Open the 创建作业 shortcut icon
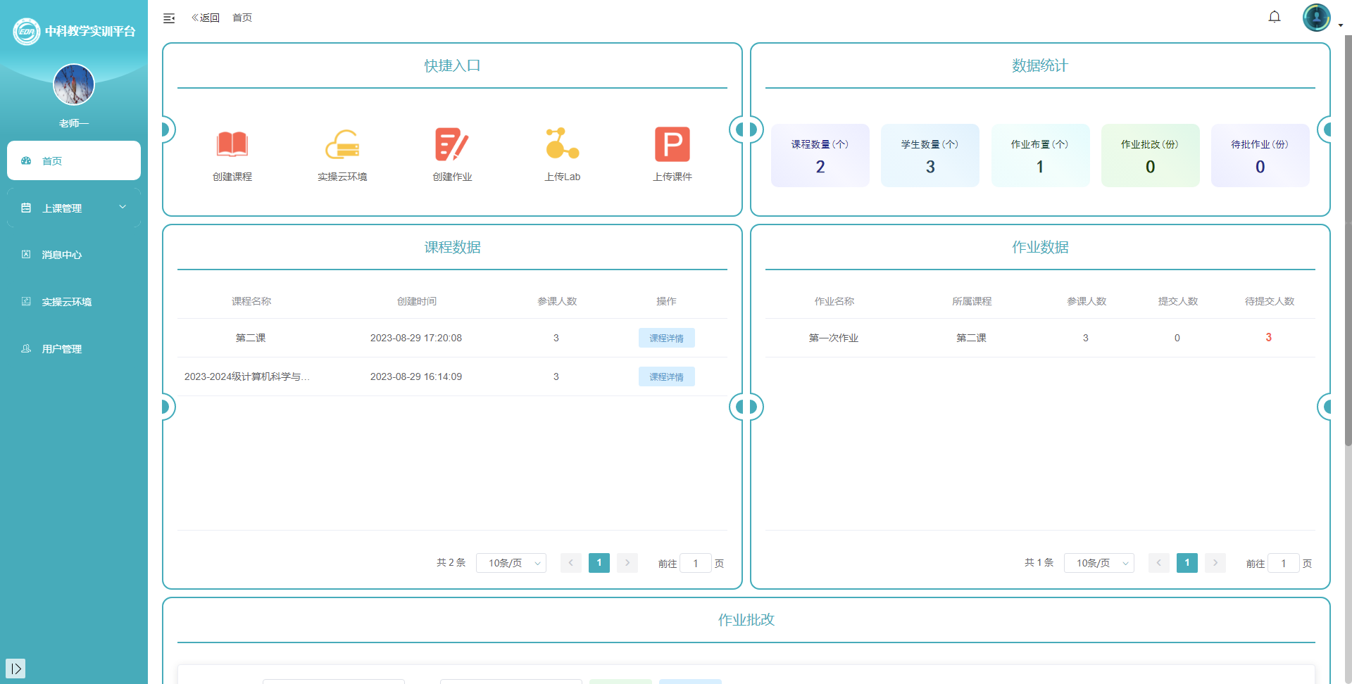 point(452,144)
